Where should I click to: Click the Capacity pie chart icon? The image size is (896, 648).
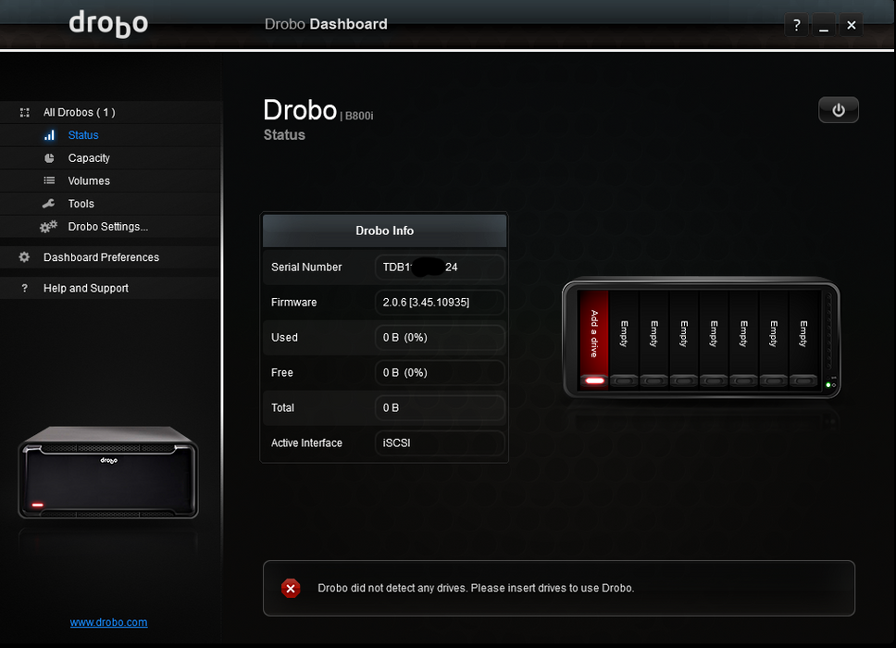pos(50,158)
